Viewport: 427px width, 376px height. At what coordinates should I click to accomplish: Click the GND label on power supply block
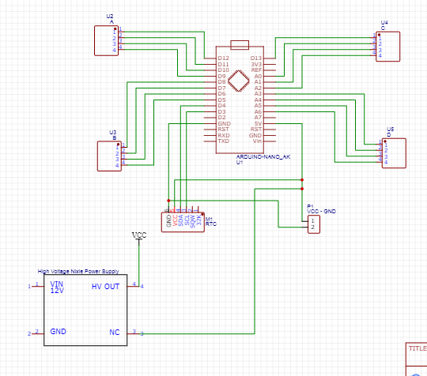pyautogui.click(x=58, y=332)
